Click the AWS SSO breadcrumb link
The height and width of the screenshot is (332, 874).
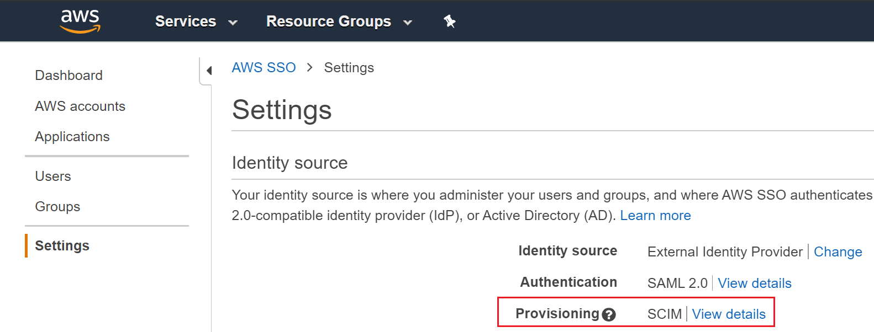coord(264,67)
